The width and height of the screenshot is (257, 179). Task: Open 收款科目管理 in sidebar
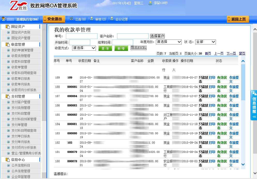(21, 61)
